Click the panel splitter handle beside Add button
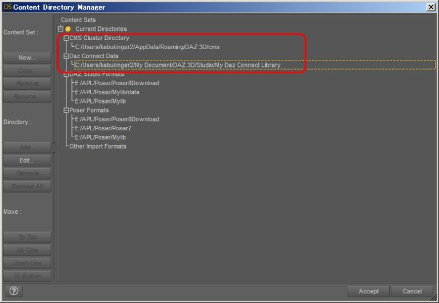The image size is (439, 303). tap(54, 148)
